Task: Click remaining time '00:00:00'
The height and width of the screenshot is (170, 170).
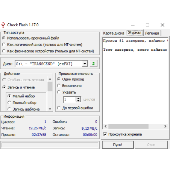Action: coord(90,135)
